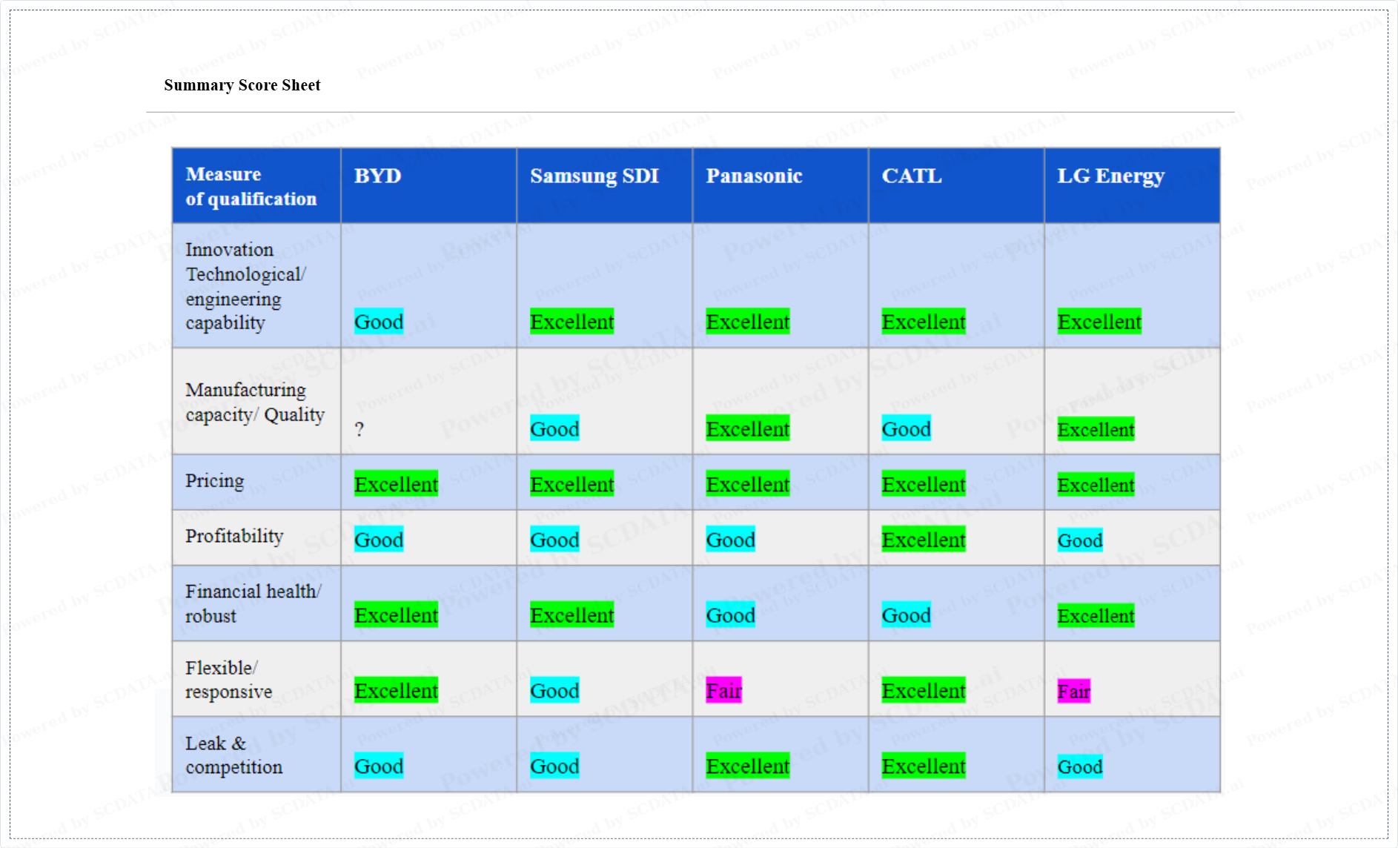The height and width of the screenshot is (848, 1398).
Task: Click CATL's Excellent rating for Pricing
Action: coord(924,484)
